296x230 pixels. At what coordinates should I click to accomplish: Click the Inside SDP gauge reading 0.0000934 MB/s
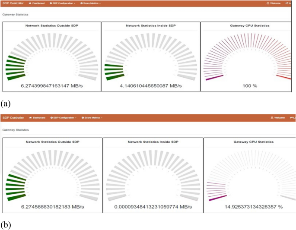click(153, 177)
